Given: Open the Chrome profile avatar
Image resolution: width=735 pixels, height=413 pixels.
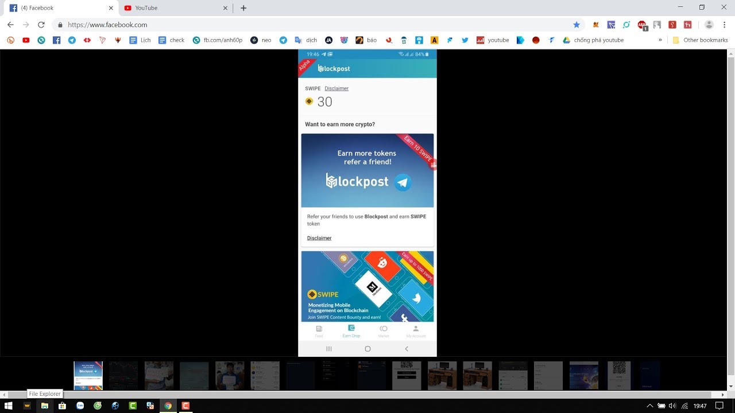Looking at the screenshot, I should pyautogui.click(x=709, y=25).
